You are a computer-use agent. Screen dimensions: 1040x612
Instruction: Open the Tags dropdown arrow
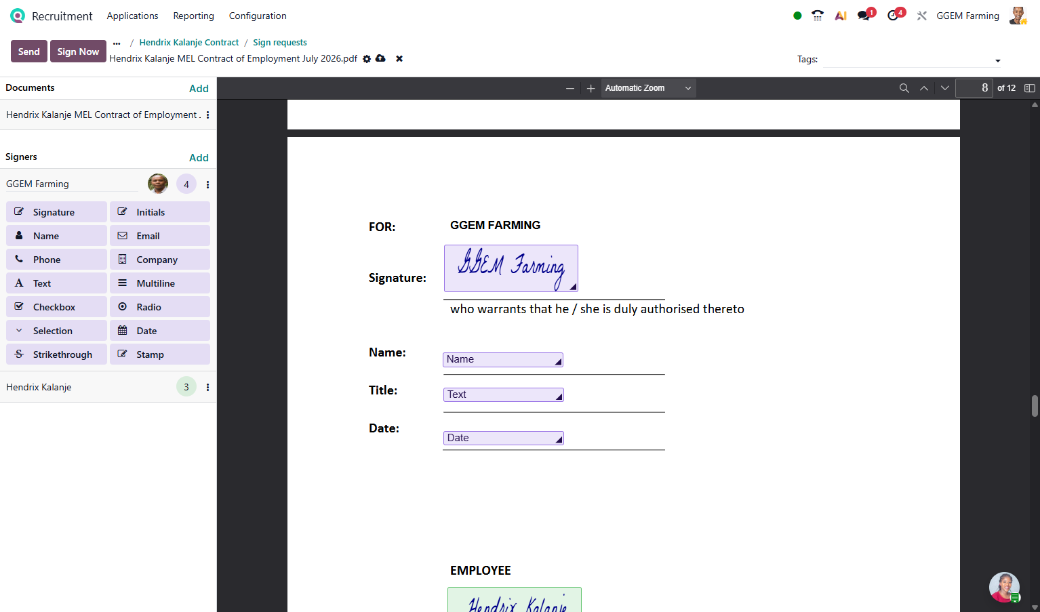pyautogui.click(x=997, y=61)
